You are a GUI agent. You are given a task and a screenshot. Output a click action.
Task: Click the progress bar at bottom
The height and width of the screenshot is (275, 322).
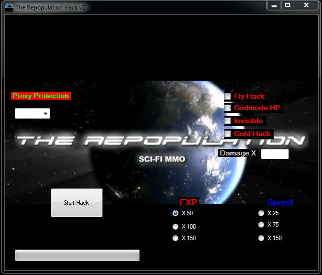77,255
